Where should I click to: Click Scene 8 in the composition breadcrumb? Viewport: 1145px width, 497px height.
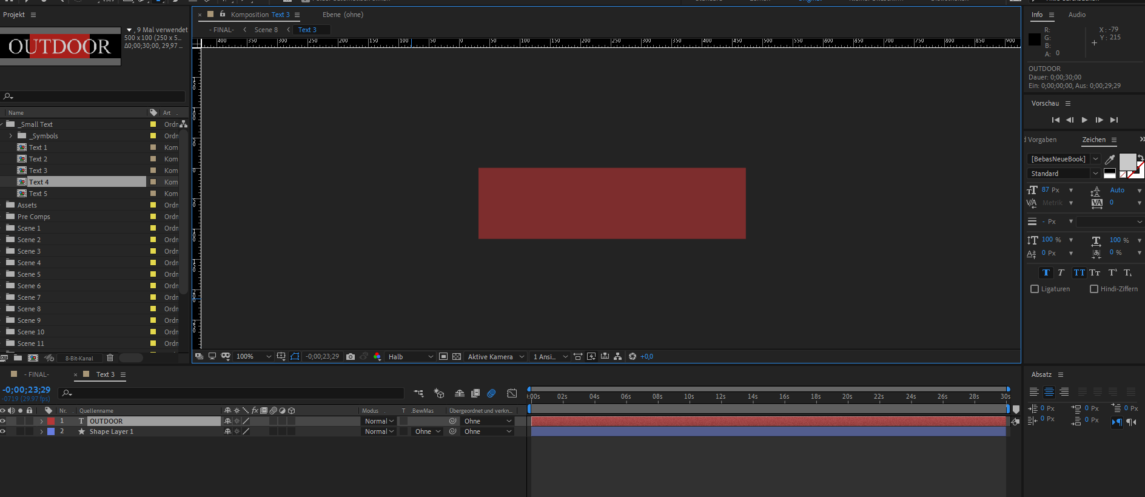tap(266, 30)
